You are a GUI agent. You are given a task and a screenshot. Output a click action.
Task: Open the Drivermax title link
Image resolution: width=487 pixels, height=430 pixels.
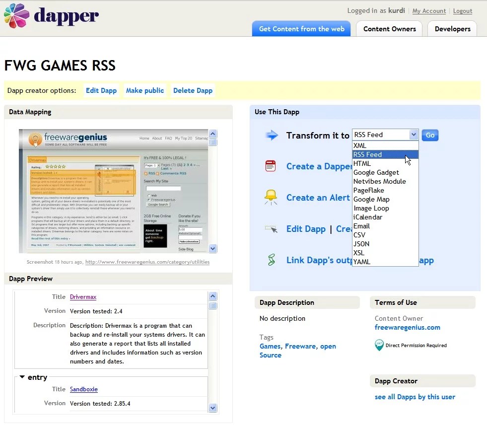coord(83,297)
